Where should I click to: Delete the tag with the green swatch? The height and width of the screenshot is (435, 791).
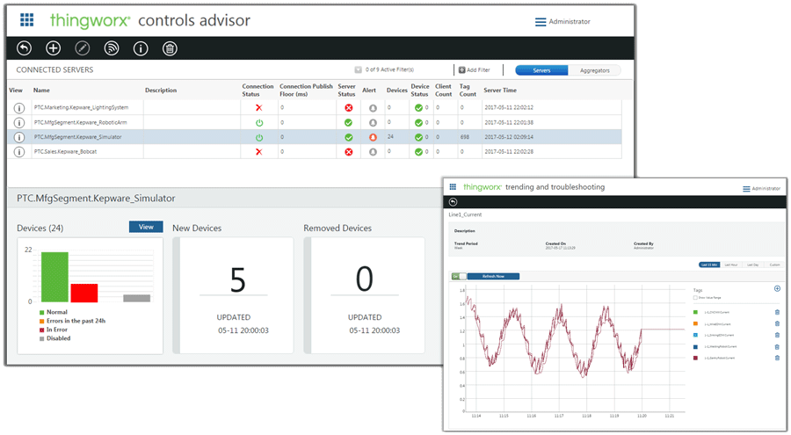[777, 312]
